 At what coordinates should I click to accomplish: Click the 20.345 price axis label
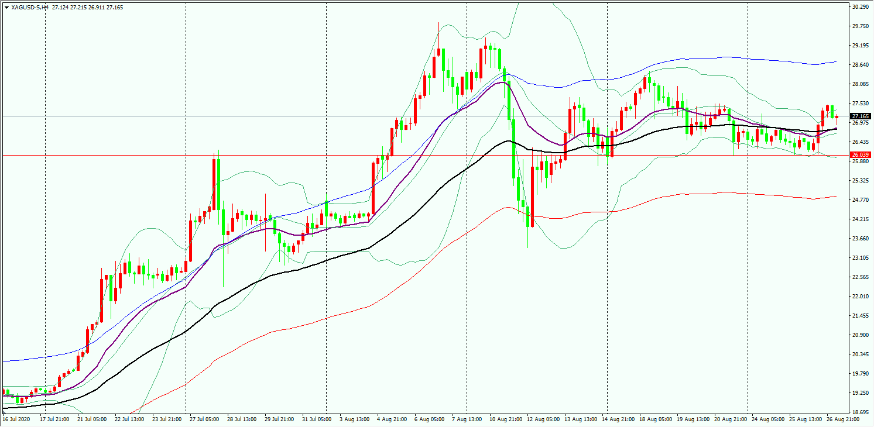860,354
